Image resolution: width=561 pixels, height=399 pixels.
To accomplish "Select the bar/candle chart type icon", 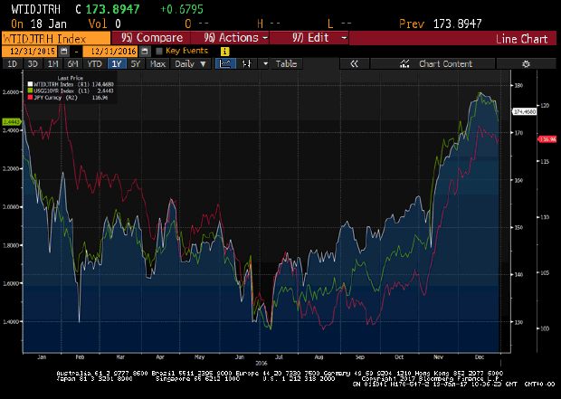I will pos(246,63).
